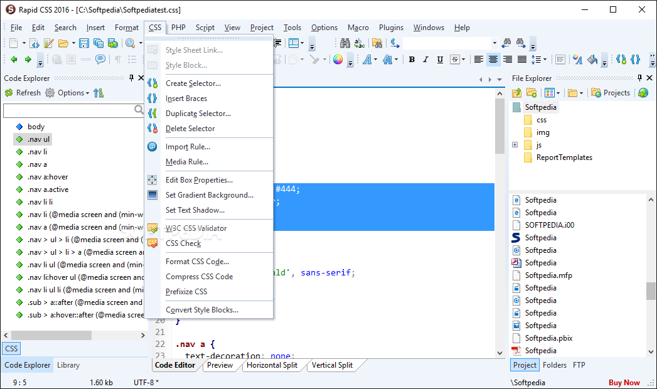Click the Find in Files folder icon

377,43
